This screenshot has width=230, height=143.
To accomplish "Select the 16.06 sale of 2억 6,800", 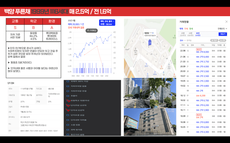I will click(x=203, y=122).
